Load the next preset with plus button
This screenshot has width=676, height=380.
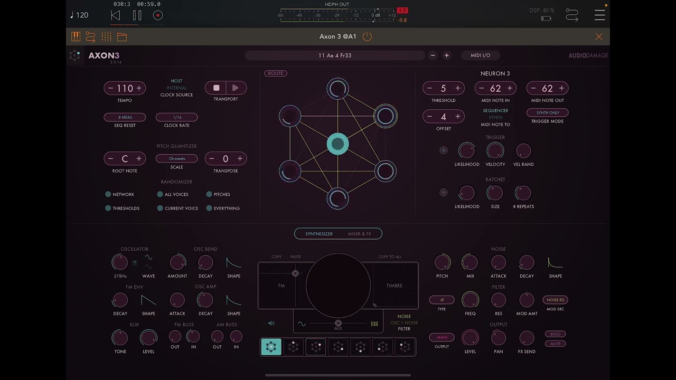(x=446, y=55)
